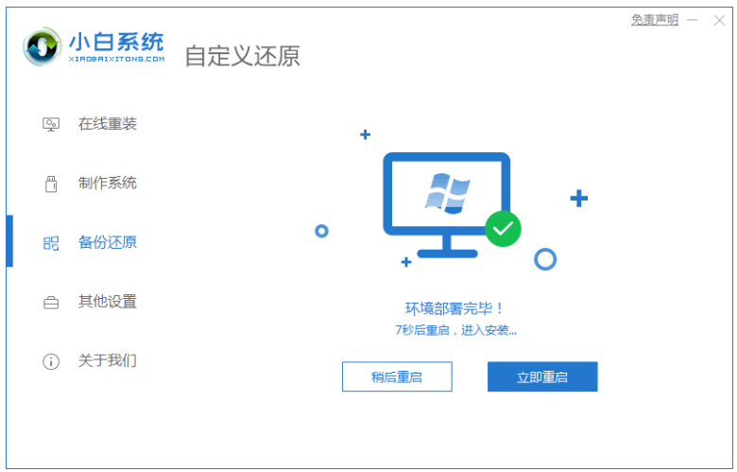Image resolution: width=737 pixels, height=472 pixels.
Task: Minimize the window with the dash button
Action: (693, 20)
